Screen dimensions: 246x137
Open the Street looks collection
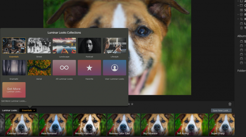pyautogui.click(x=39, y=46)
